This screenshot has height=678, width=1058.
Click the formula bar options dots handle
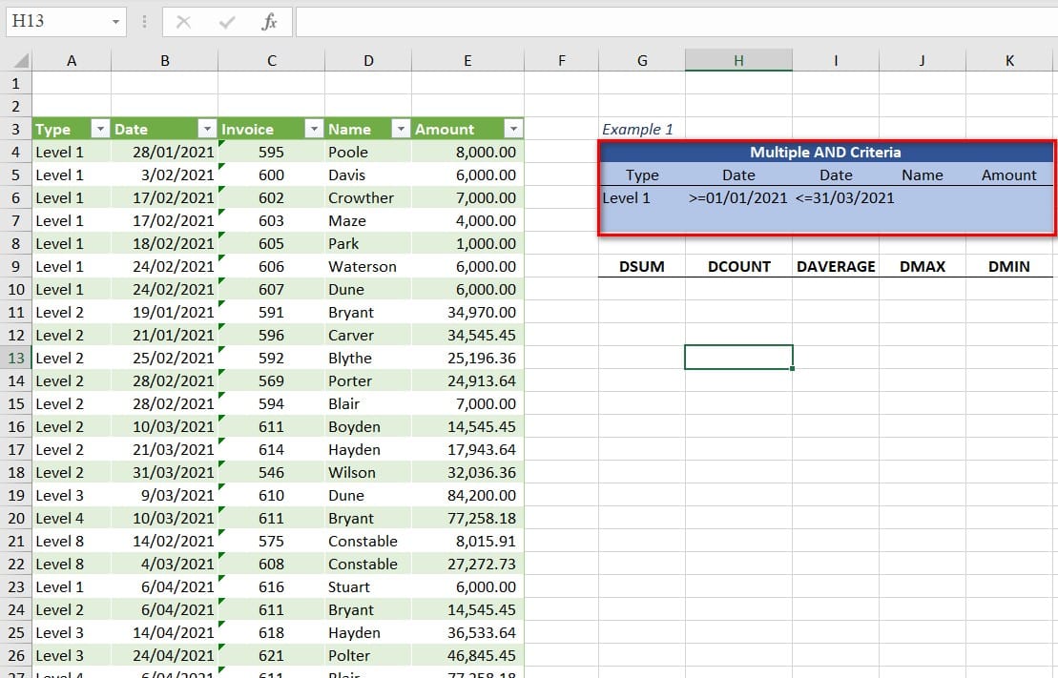[x=144, y=22]
